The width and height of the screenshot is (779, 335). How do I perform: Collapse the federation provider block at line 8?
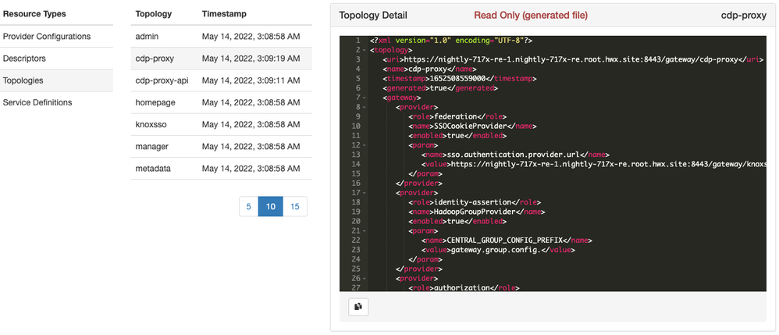[x=365, y=107]
